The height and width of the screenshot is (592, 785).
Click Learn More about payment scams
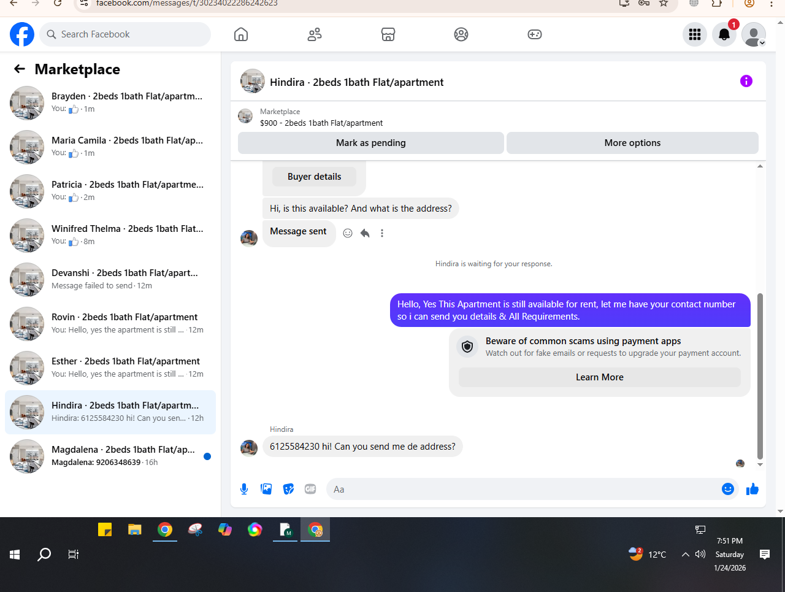point(600,377)
